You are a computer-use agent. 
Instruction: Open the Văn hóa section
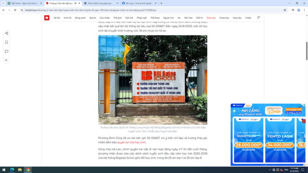point(188,18)
